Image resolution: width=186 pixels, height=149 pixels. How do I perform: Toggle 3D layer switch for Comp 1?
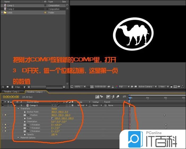[72, 105]
